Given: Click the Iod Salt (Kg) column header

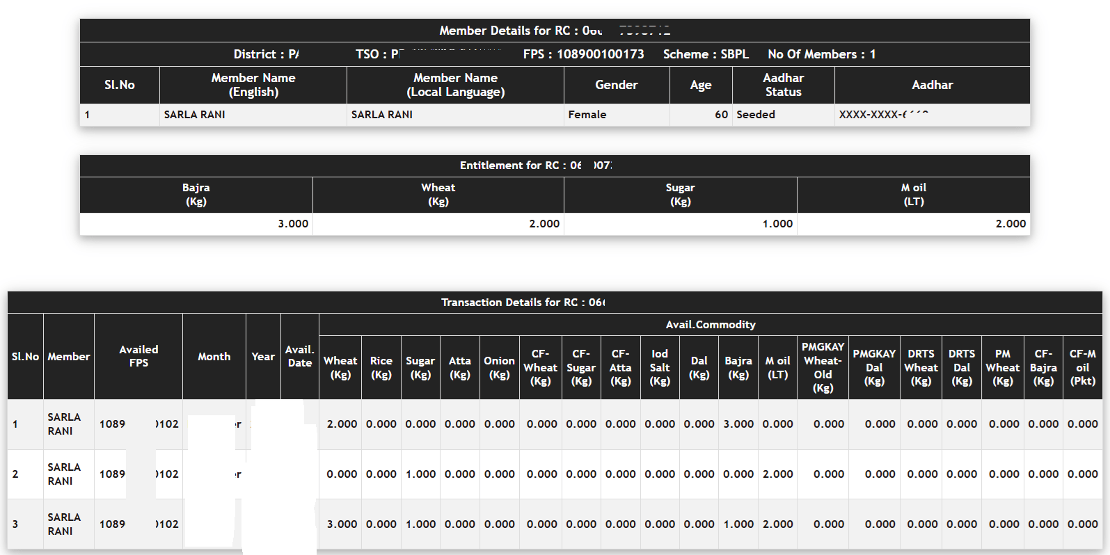Looking at the screenshot, I should pos(660,368).
